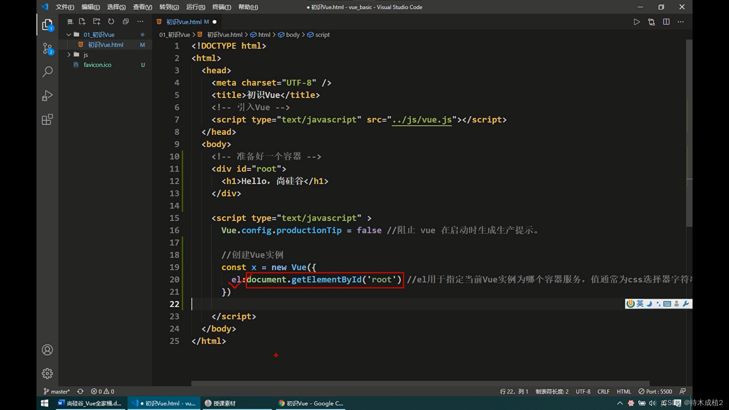Click the New Folder icon in Explorer
This screenshot has width=729, height=410.
click(96, 22)
